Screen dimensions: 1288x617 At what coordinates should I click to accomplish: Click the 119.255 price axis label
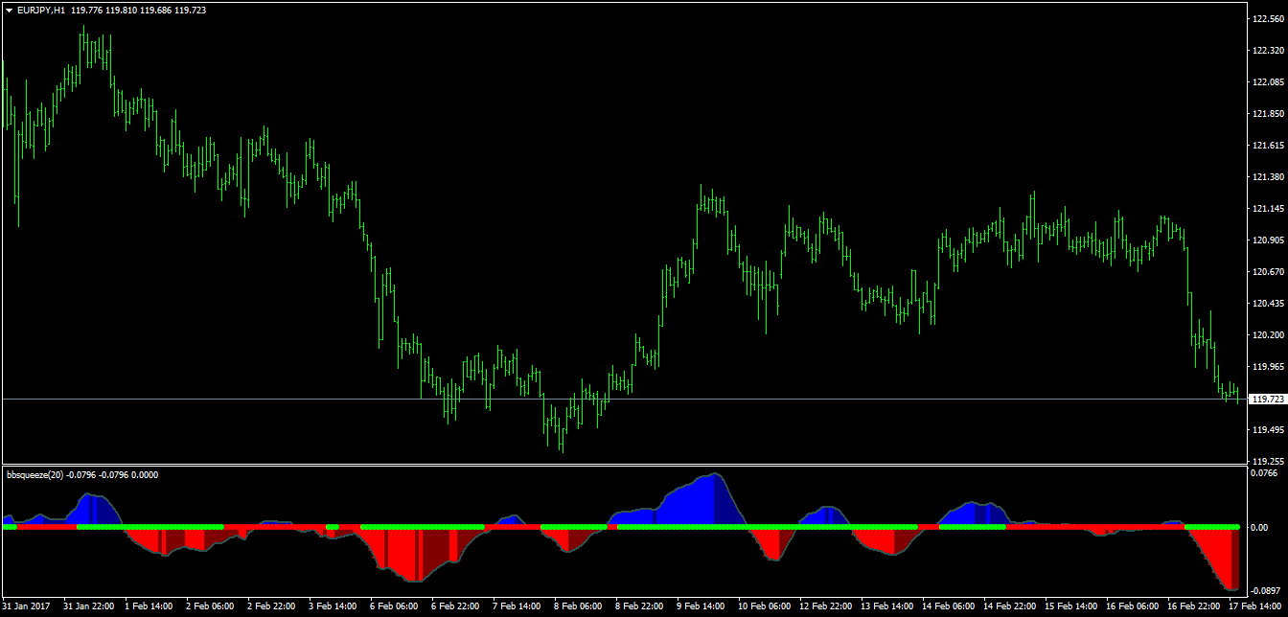click(x=1267, y=460)
